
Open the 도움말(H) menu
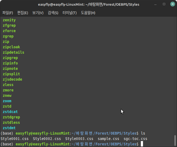[88, 13]
